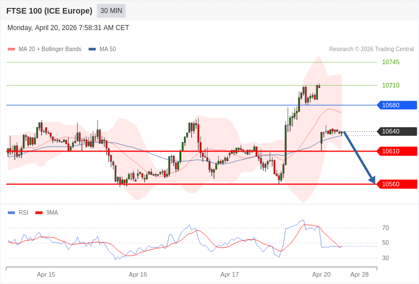Click the 10710 resistance level label
The width and height of the screenshot is (419, 284).
click(391, 85)
